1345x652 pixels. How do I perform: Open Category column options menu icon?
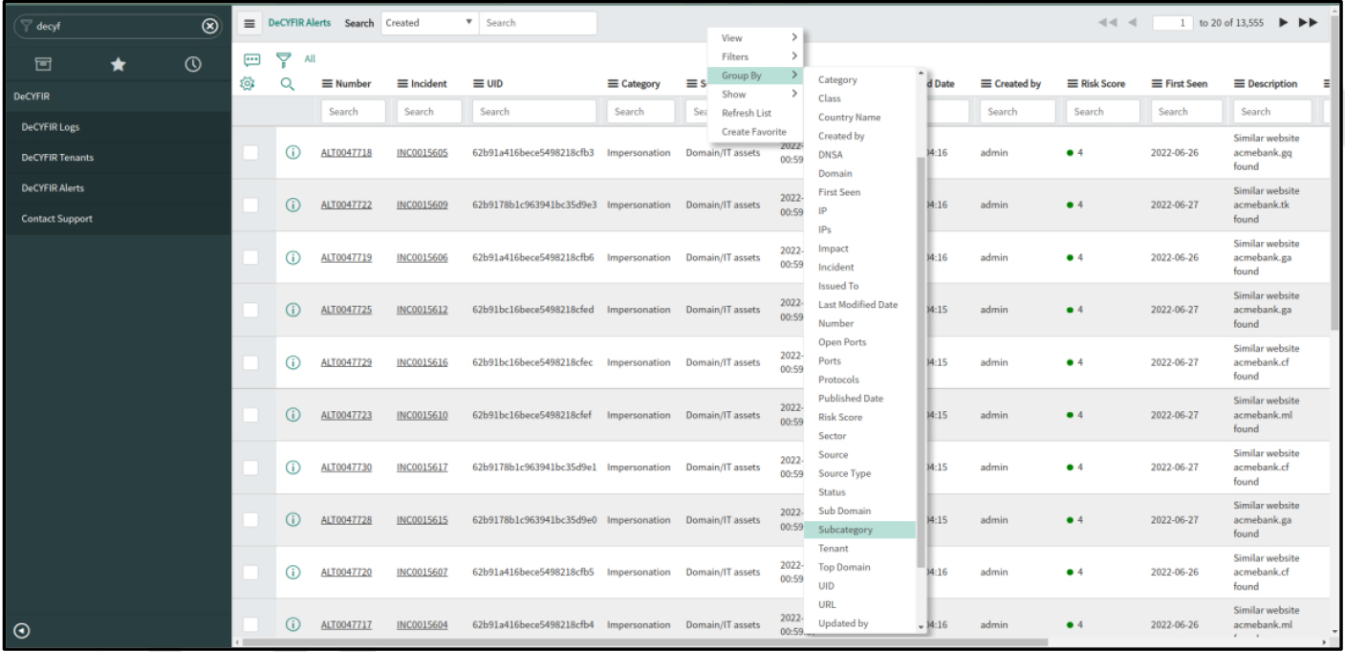click(614, 84)
